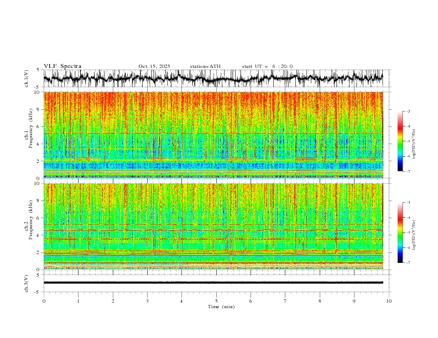
Task: Click the ch.3(V) axis label
Action: [x=27, y=283]
